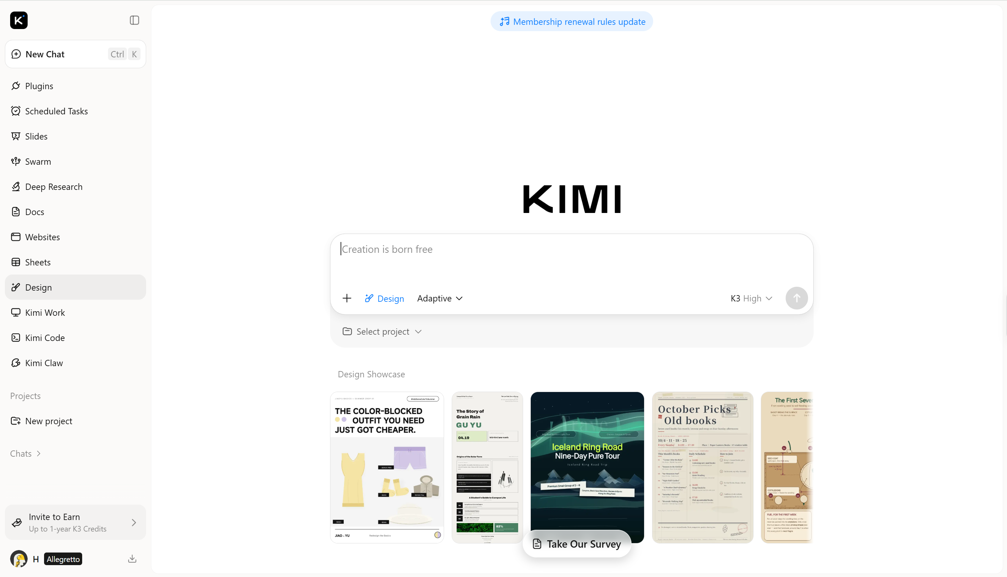
Task: Click the Kimi Work monitor icon
Action: coord(16,312)
